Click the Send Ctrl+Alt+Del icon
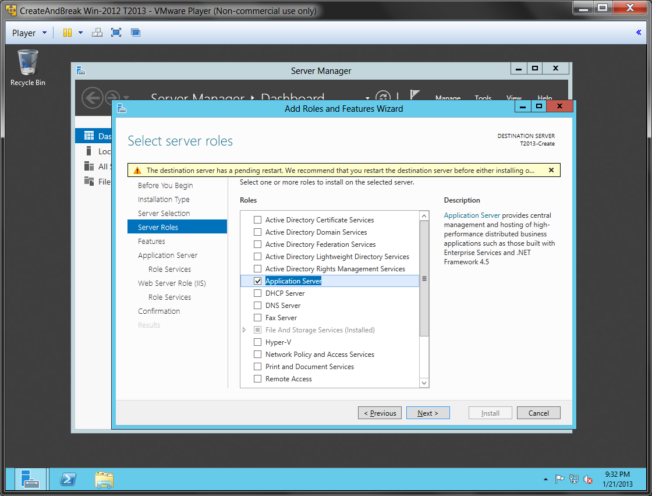The width and height of the screenshot is (652, 496). tap(97, 33)
